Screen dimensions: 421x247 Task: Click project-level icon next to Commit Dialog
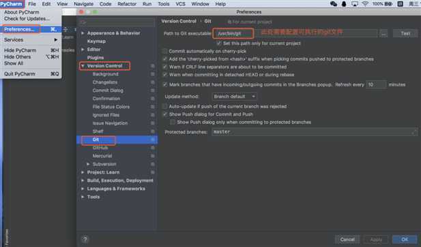(153, 90)
